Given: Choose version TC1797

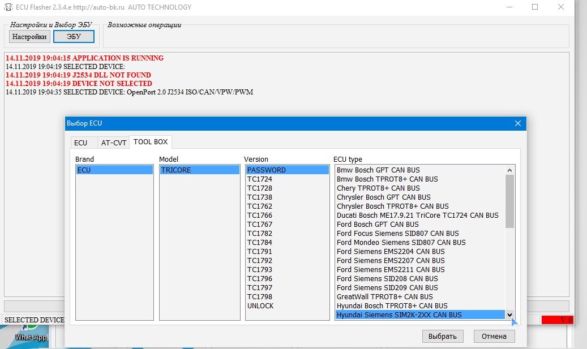Looking at the screenshot, I should [259, 288].
